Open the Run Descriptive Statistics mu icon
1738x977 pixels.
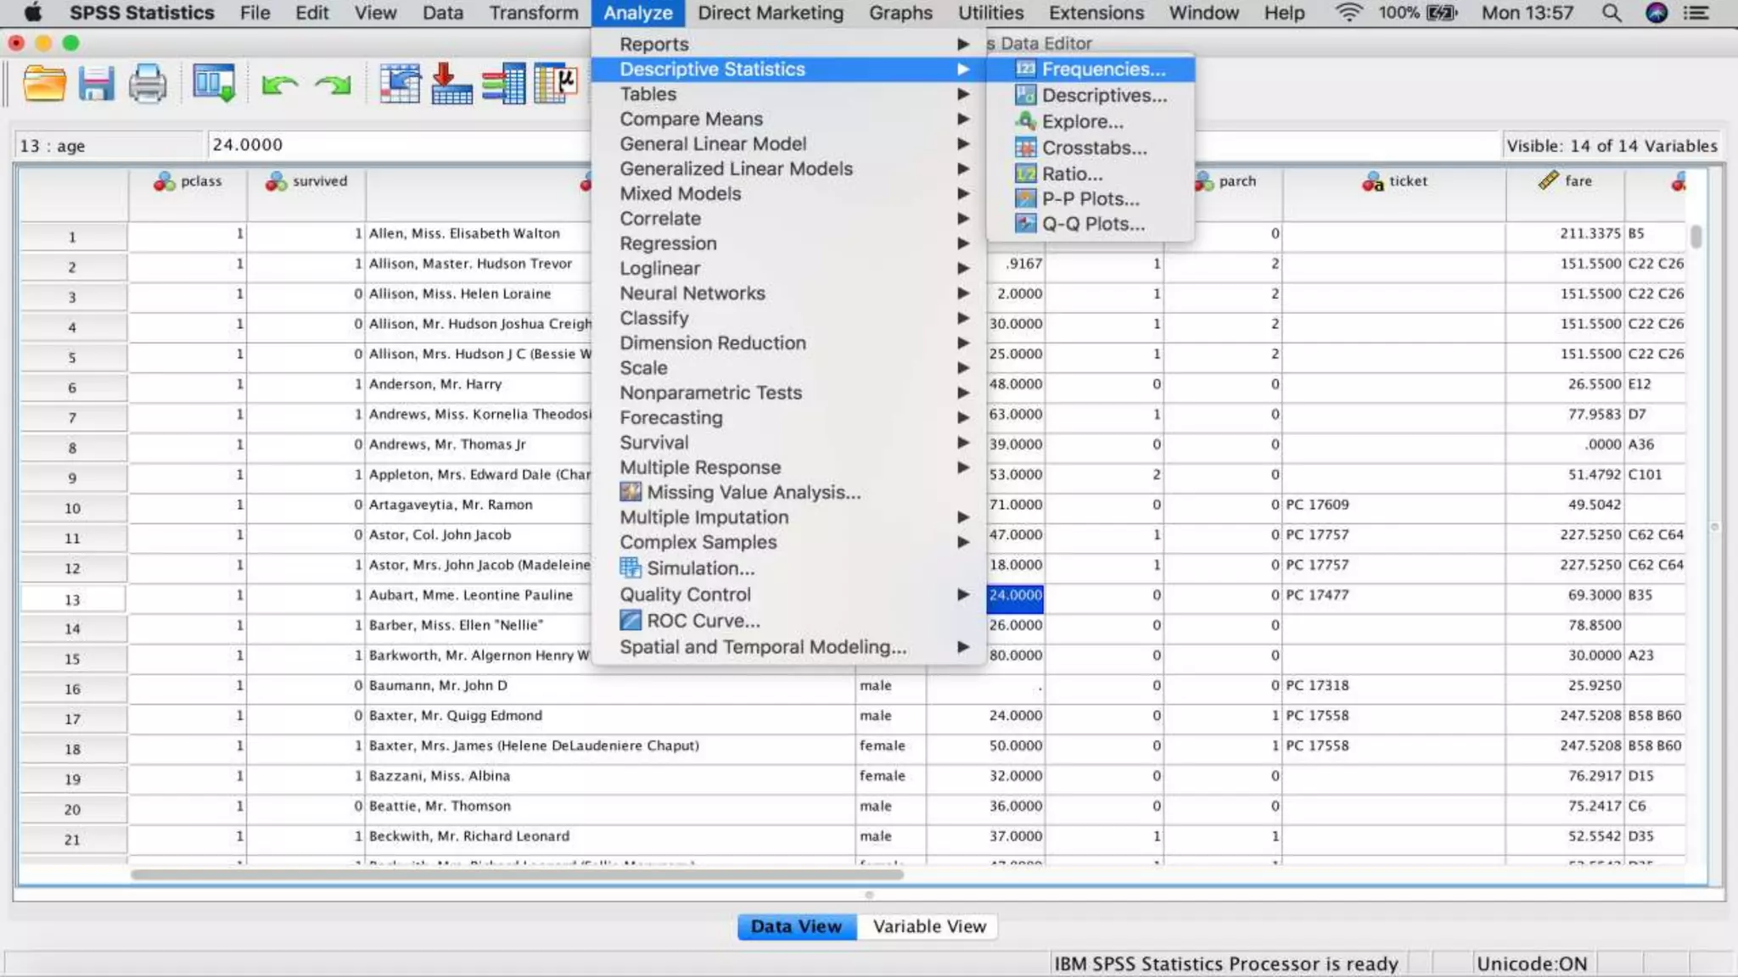pos(556,84)
